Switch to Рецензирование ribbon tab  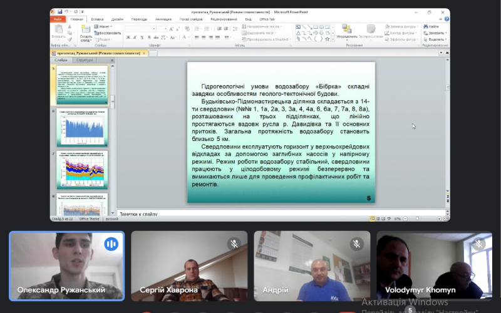click(224, 19)
